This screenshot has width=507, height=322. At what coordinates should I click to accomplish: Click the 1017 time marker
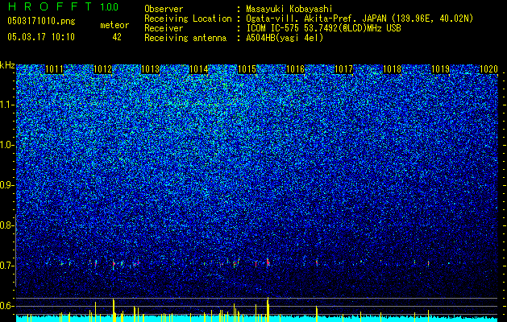tap(343, 69)
